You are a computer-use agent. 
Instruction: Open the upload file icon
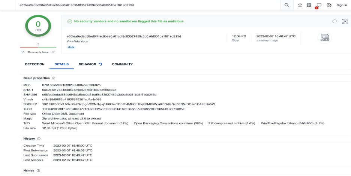300,5
